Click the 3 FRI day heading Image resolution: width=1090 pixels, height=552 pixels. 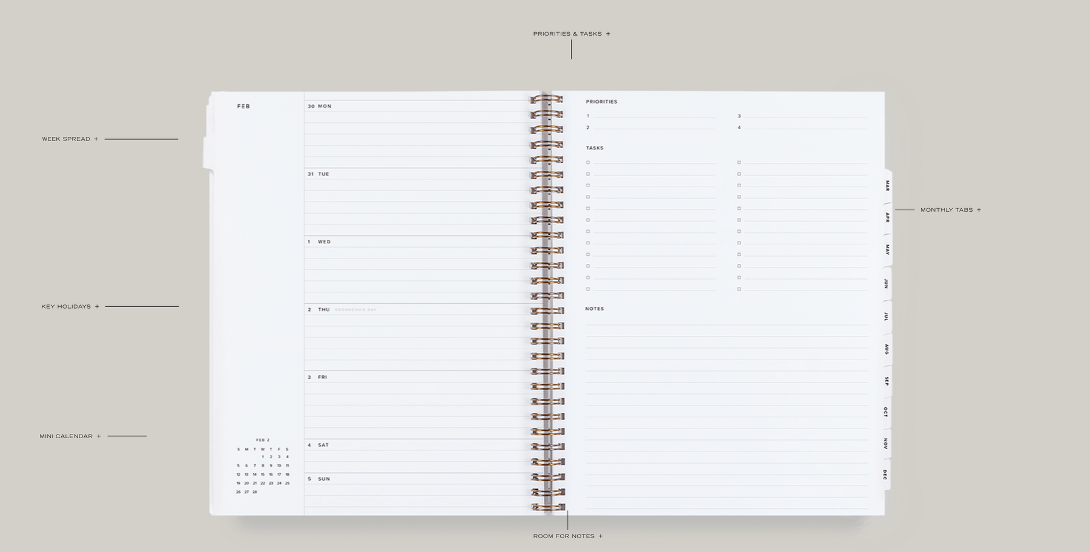click(x=317, y=378)
